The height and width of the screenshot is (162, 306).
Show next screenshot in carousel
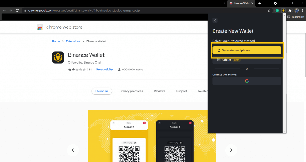[x=231, y=150]
